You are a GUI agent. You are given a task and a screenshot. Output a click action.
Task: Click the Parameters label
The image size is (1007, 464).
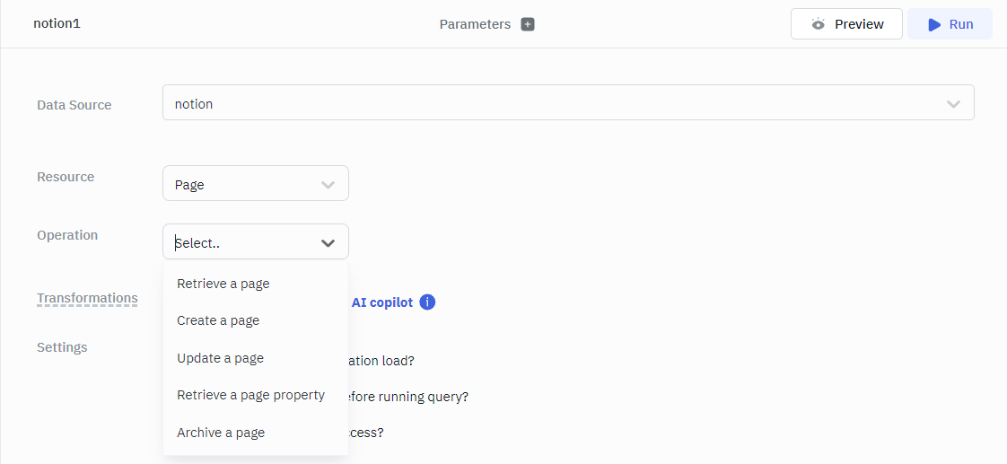[x=475, y=24]
